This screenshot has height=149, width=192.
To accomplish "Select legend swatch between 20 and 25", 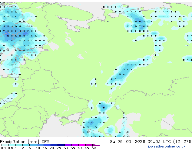I will coord(54,145).
